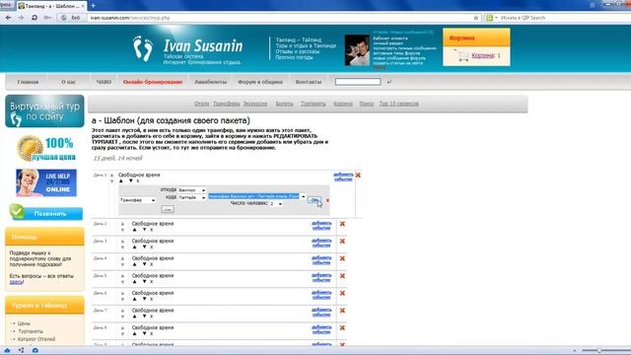Open the Трансфер event type dropdown
This screenshot has width=631, height=355.
[137, 200]
